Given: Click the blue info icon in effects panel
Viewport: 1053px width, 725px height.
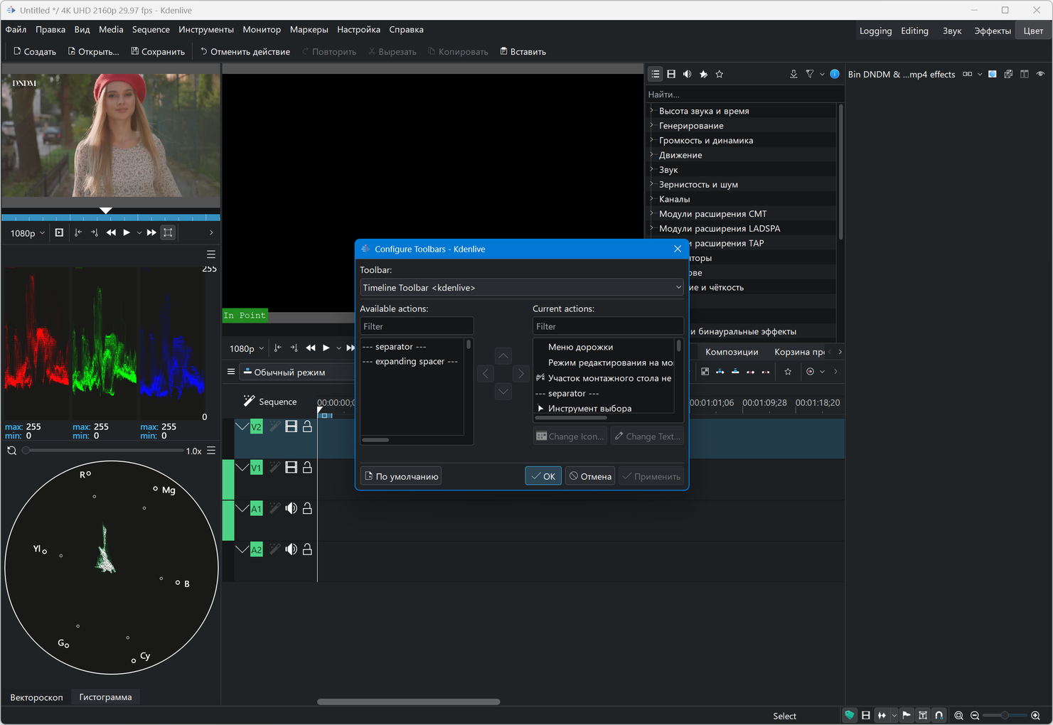Looking at the screenshot, I should [x=835, y=74].
